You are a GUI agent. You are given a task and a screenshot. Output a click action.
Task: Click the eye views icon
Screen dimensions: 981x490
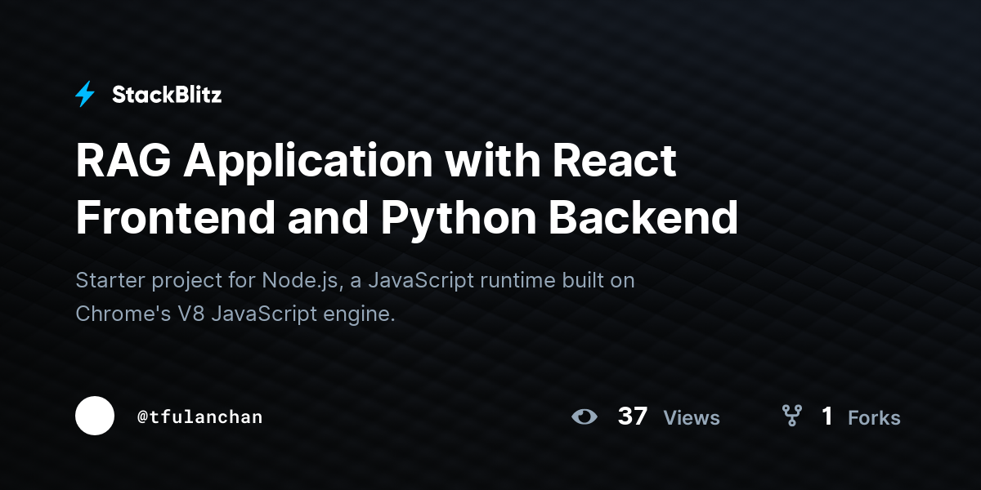point(584,416)
